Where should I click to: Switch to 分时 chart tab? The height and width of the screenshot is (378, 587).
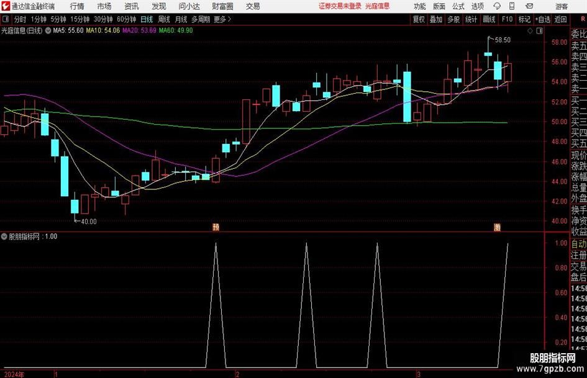(20, 19)
